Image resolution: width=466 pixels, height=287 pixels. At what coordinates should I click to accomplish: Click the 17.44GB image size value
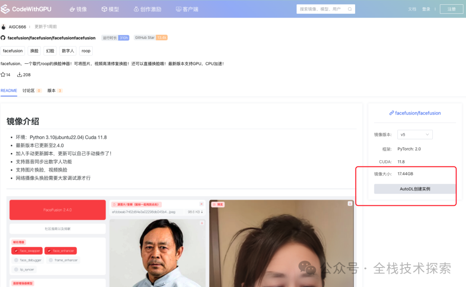405,174
